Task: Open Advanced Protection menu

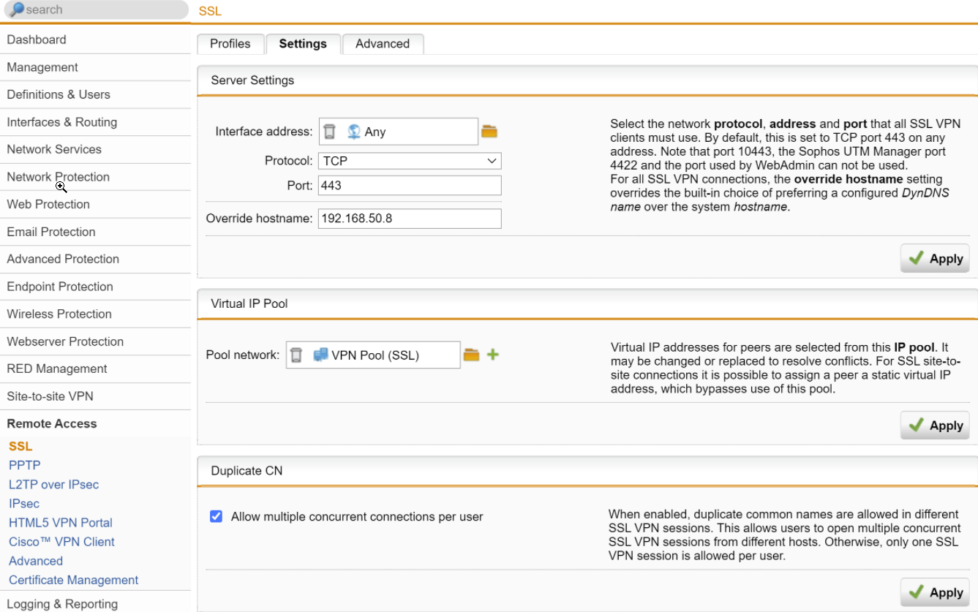Action: [x=95, y=260]
